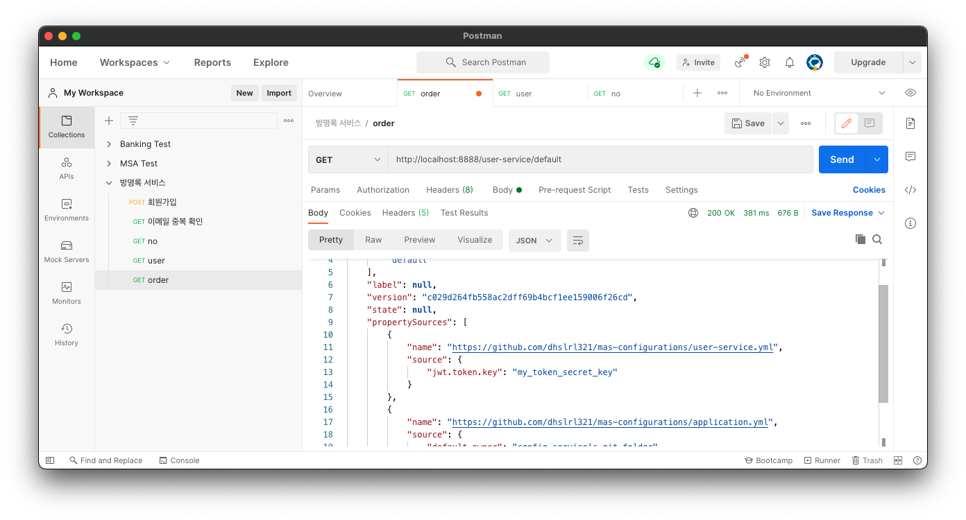
Task: Open the help question mark icon
Action: click(x=917, y=460)
